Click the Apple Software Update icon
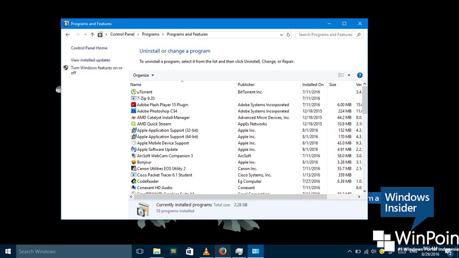Viewport: 459px width, 258px height. 134,150
